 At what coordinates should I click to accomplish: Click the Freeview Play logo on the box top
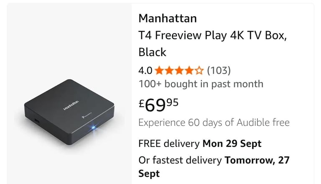(x=87, y=115)
